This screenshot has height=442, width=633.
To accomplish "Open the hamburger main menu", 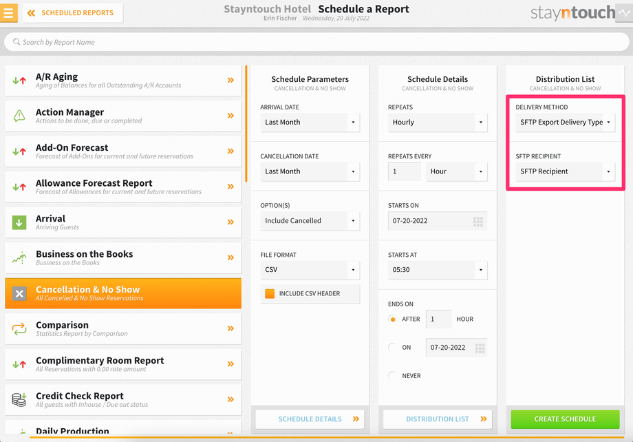I will click(8, 12).
